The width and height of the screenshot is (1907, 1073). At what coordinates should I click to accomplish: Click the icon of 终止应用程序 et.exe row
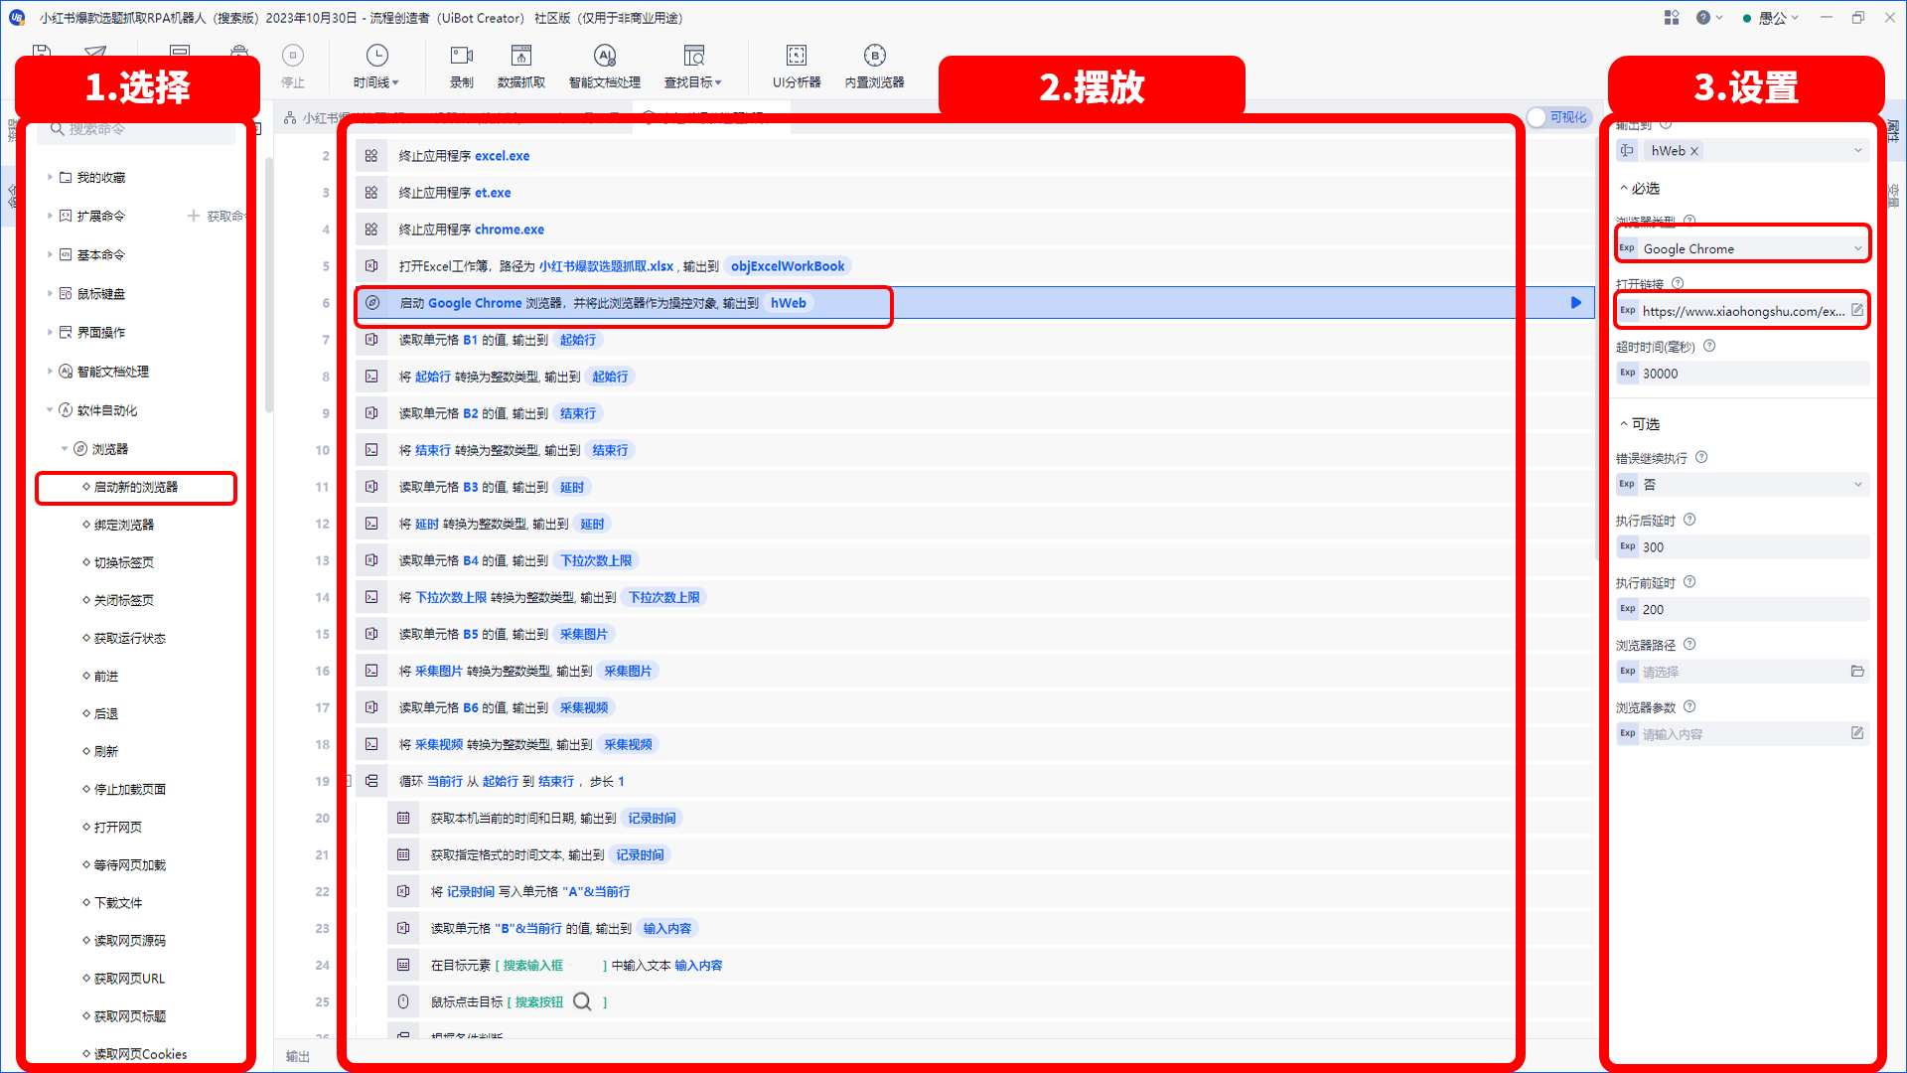(x=371, y=193)
